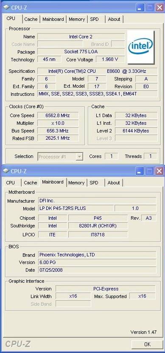
Task: Click the Stepping value A
Action: pos(146,79)
